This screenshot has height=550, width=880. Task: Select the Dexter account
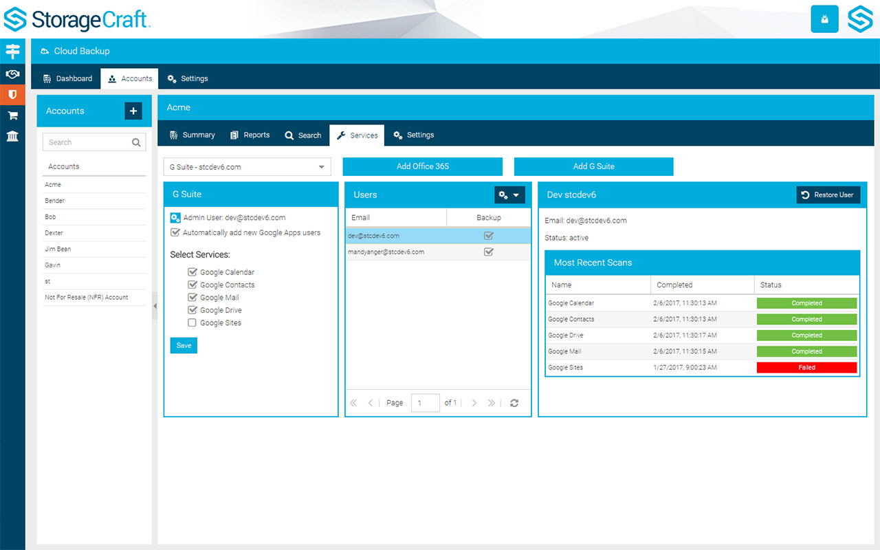tap(94, 233)
